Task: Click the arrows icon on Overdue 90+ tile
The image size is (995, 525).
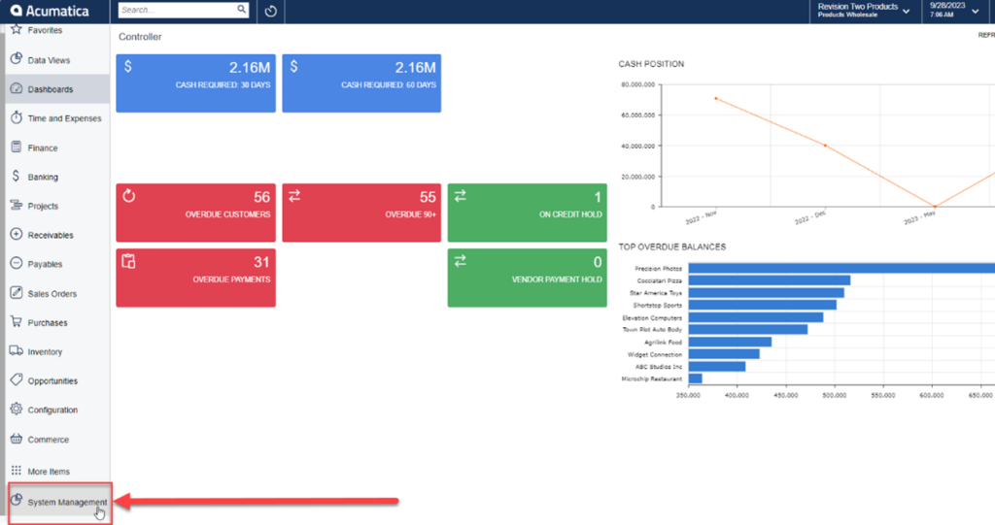Action: 294,196
